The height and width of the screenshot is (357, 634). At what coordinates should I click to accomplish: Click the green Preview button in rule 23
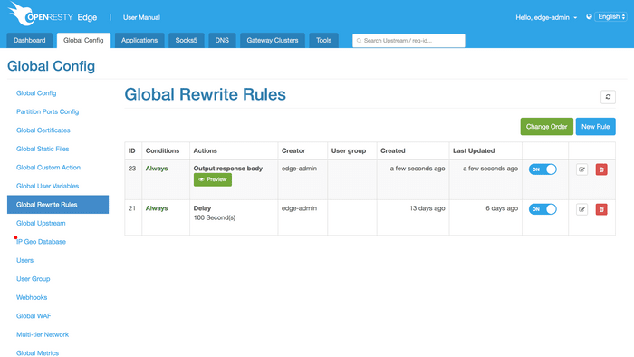213,179
